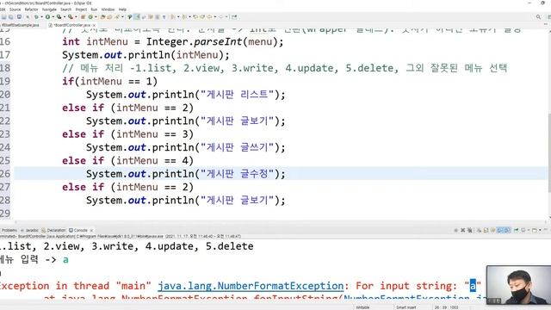The height and width of the screenshot is (310, 551).
Task: Click Open Console icon in Console toolbar
Action: tap(535, 230)
